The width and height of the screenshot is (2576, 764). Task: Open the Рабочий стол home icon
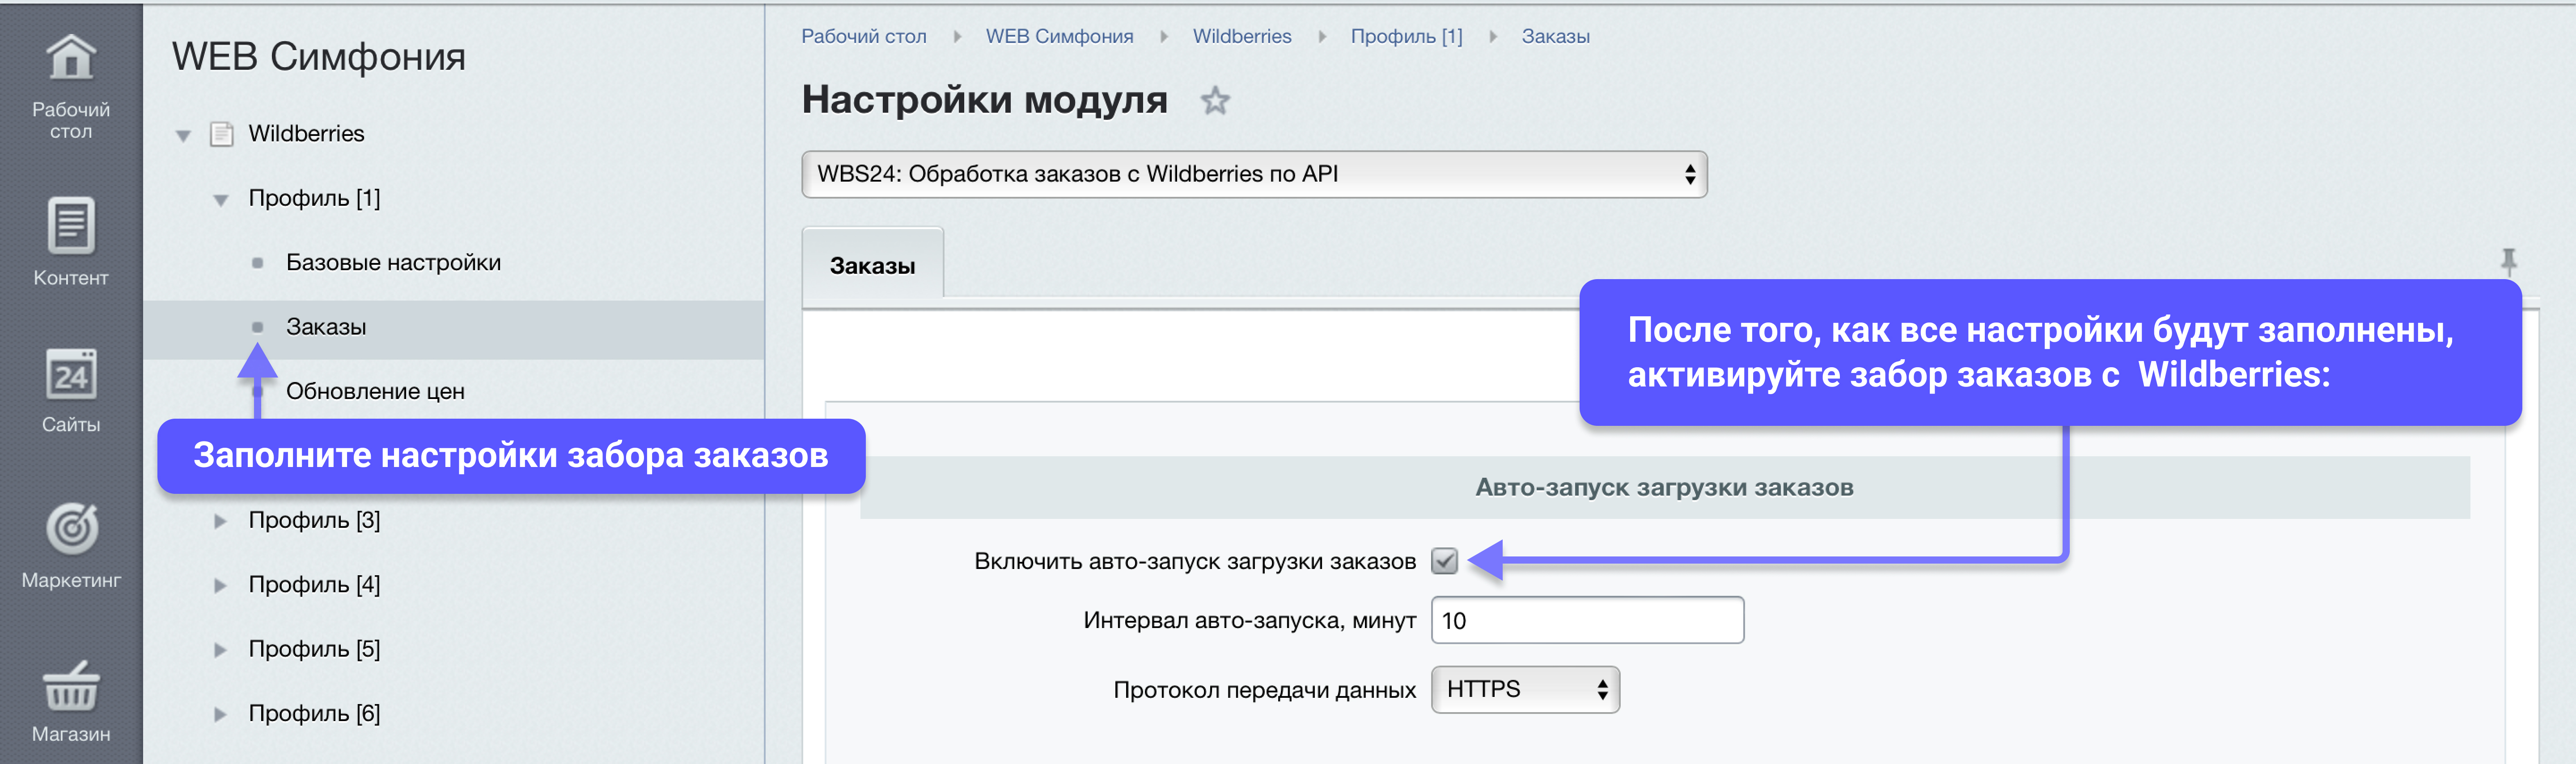[x=71, y=58]
